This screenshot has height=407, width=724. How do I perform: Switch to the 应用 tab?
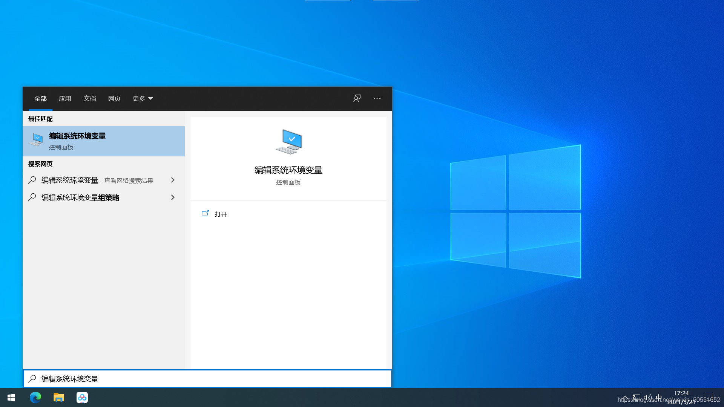65,98
